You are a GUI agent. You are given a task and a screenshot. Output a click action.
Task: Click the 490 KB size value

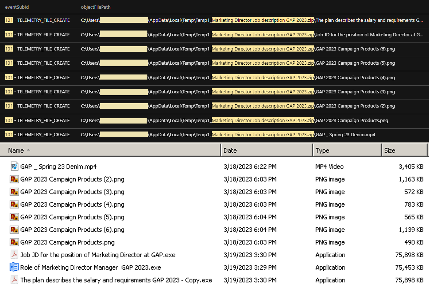[x=414, y=242]
